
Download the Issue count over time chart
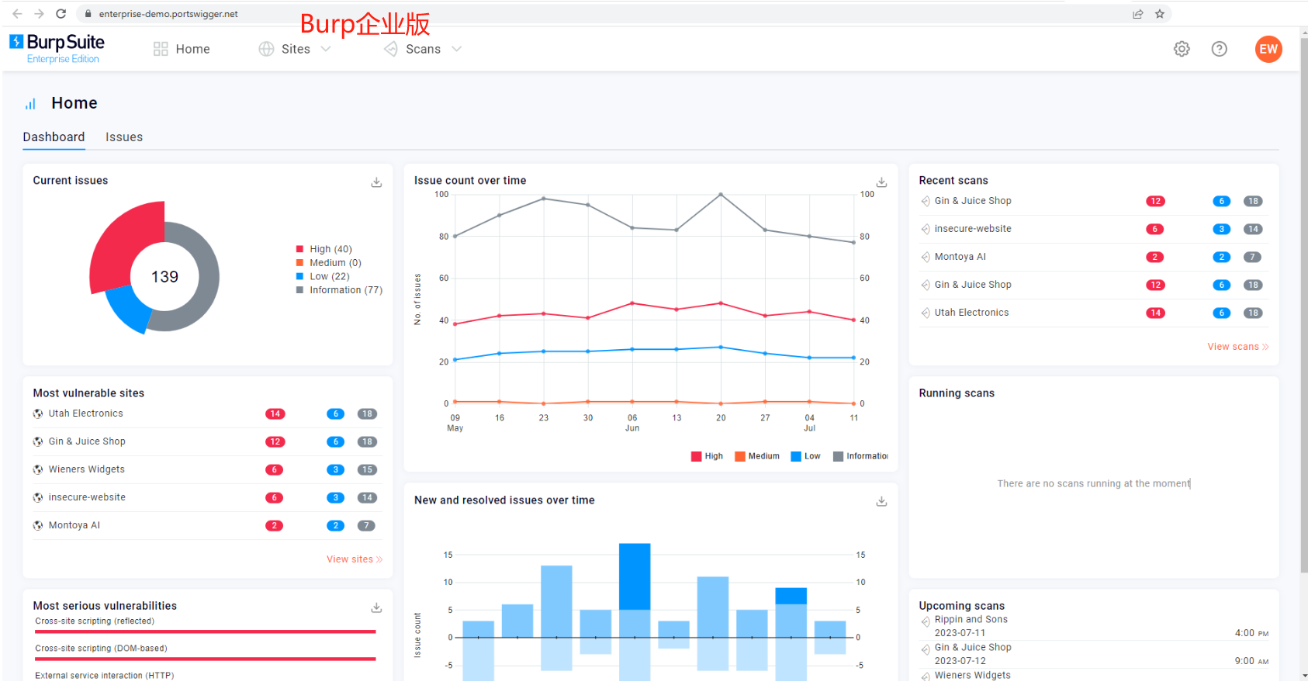coord(881,182)
